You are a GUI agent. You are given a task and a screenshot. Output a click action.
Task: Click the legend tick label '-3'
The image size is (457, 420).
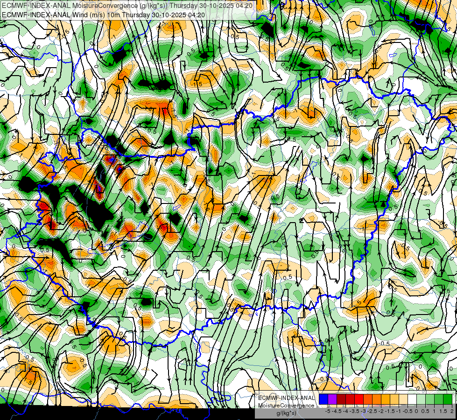pyautogui.click(x=364, y=411)
